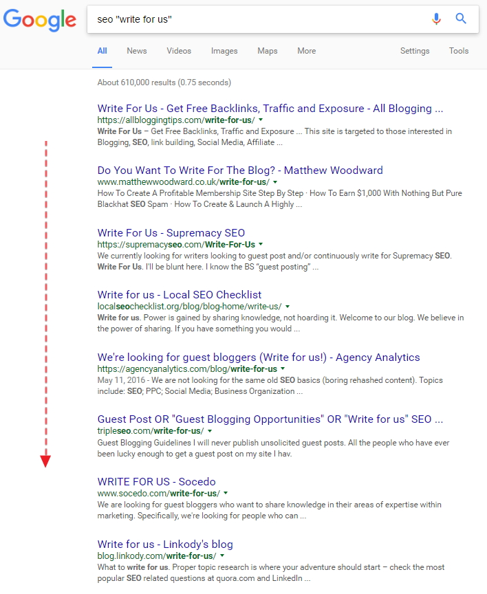The height and width of the screenshot is (594, 487).
Task: Open WRITE FOR US - Socedo result
Action: point(156,481)
